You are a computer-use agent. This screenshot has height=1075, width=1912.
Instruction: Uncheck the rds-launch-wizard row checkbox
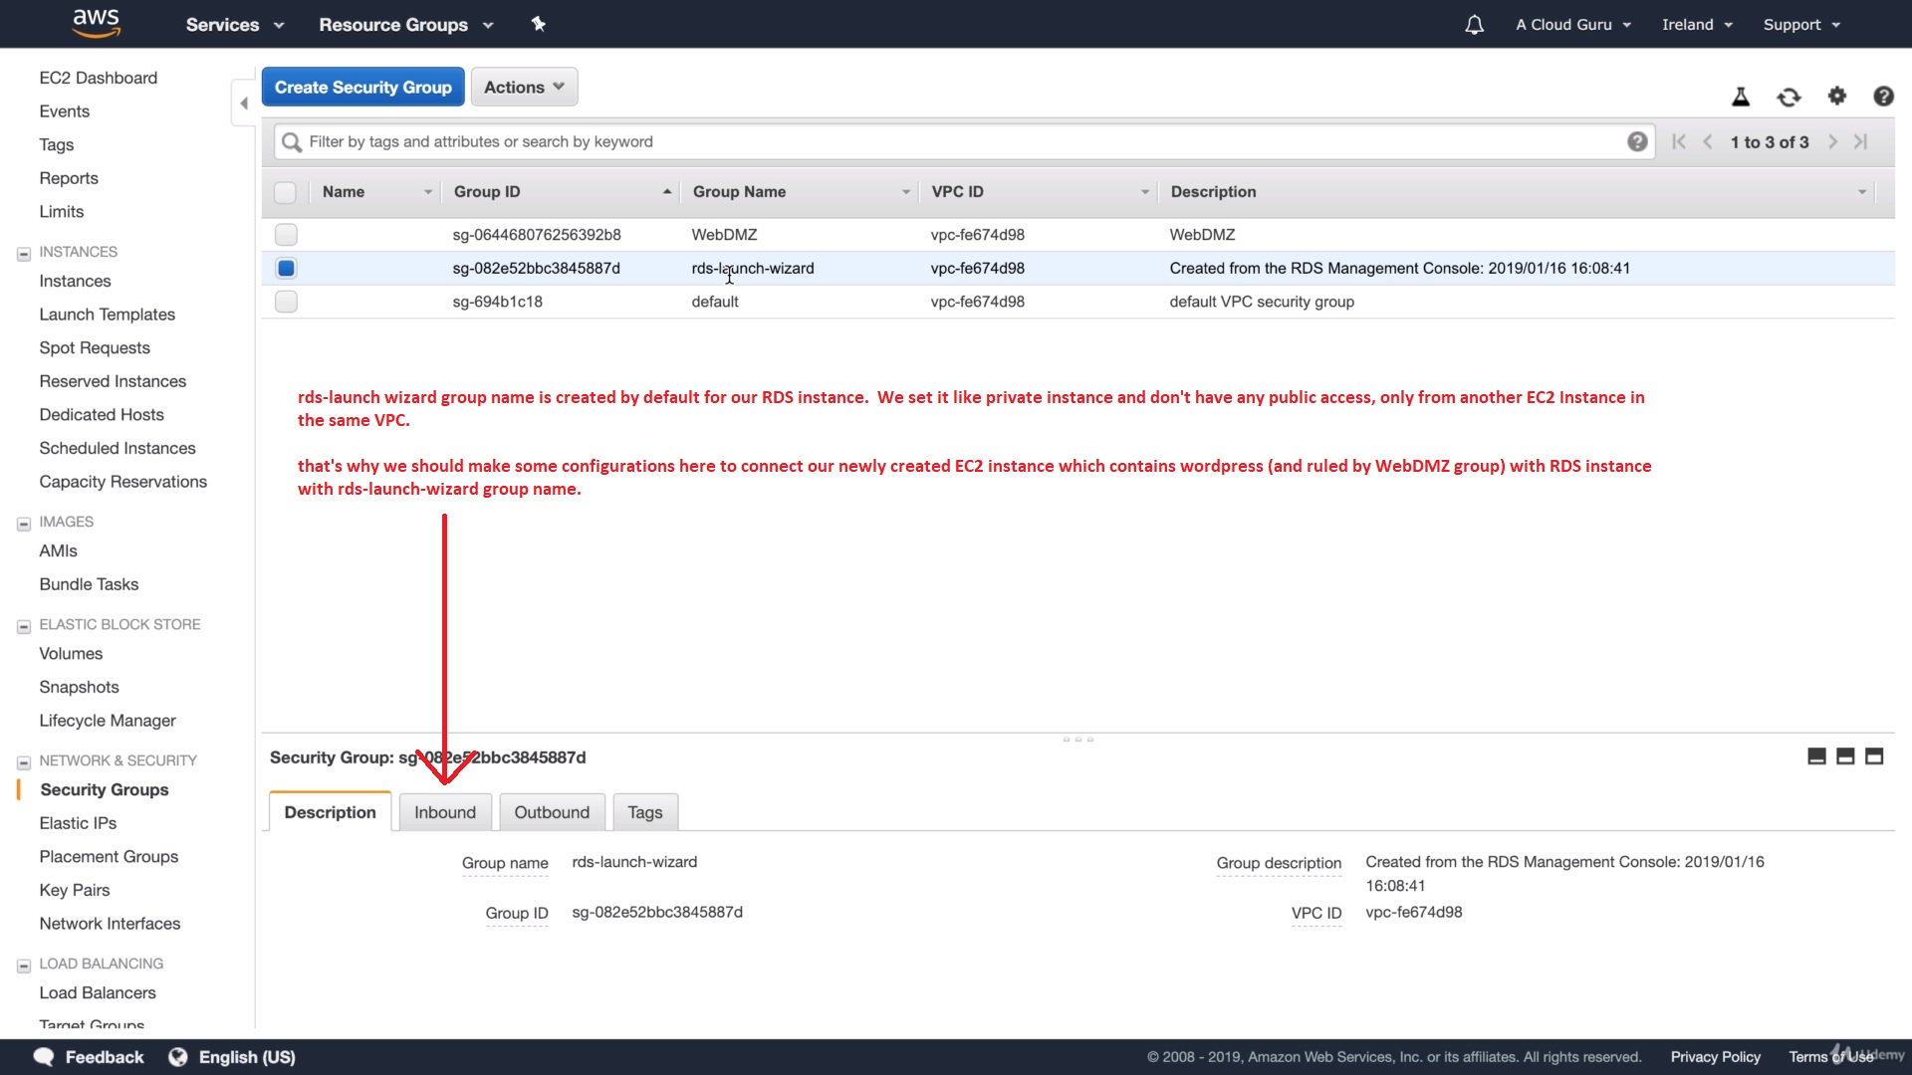click(286, 268)
